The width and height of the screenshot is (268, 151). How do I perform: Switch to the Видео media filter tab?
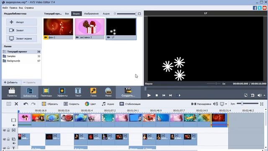(x=76, y=14)
